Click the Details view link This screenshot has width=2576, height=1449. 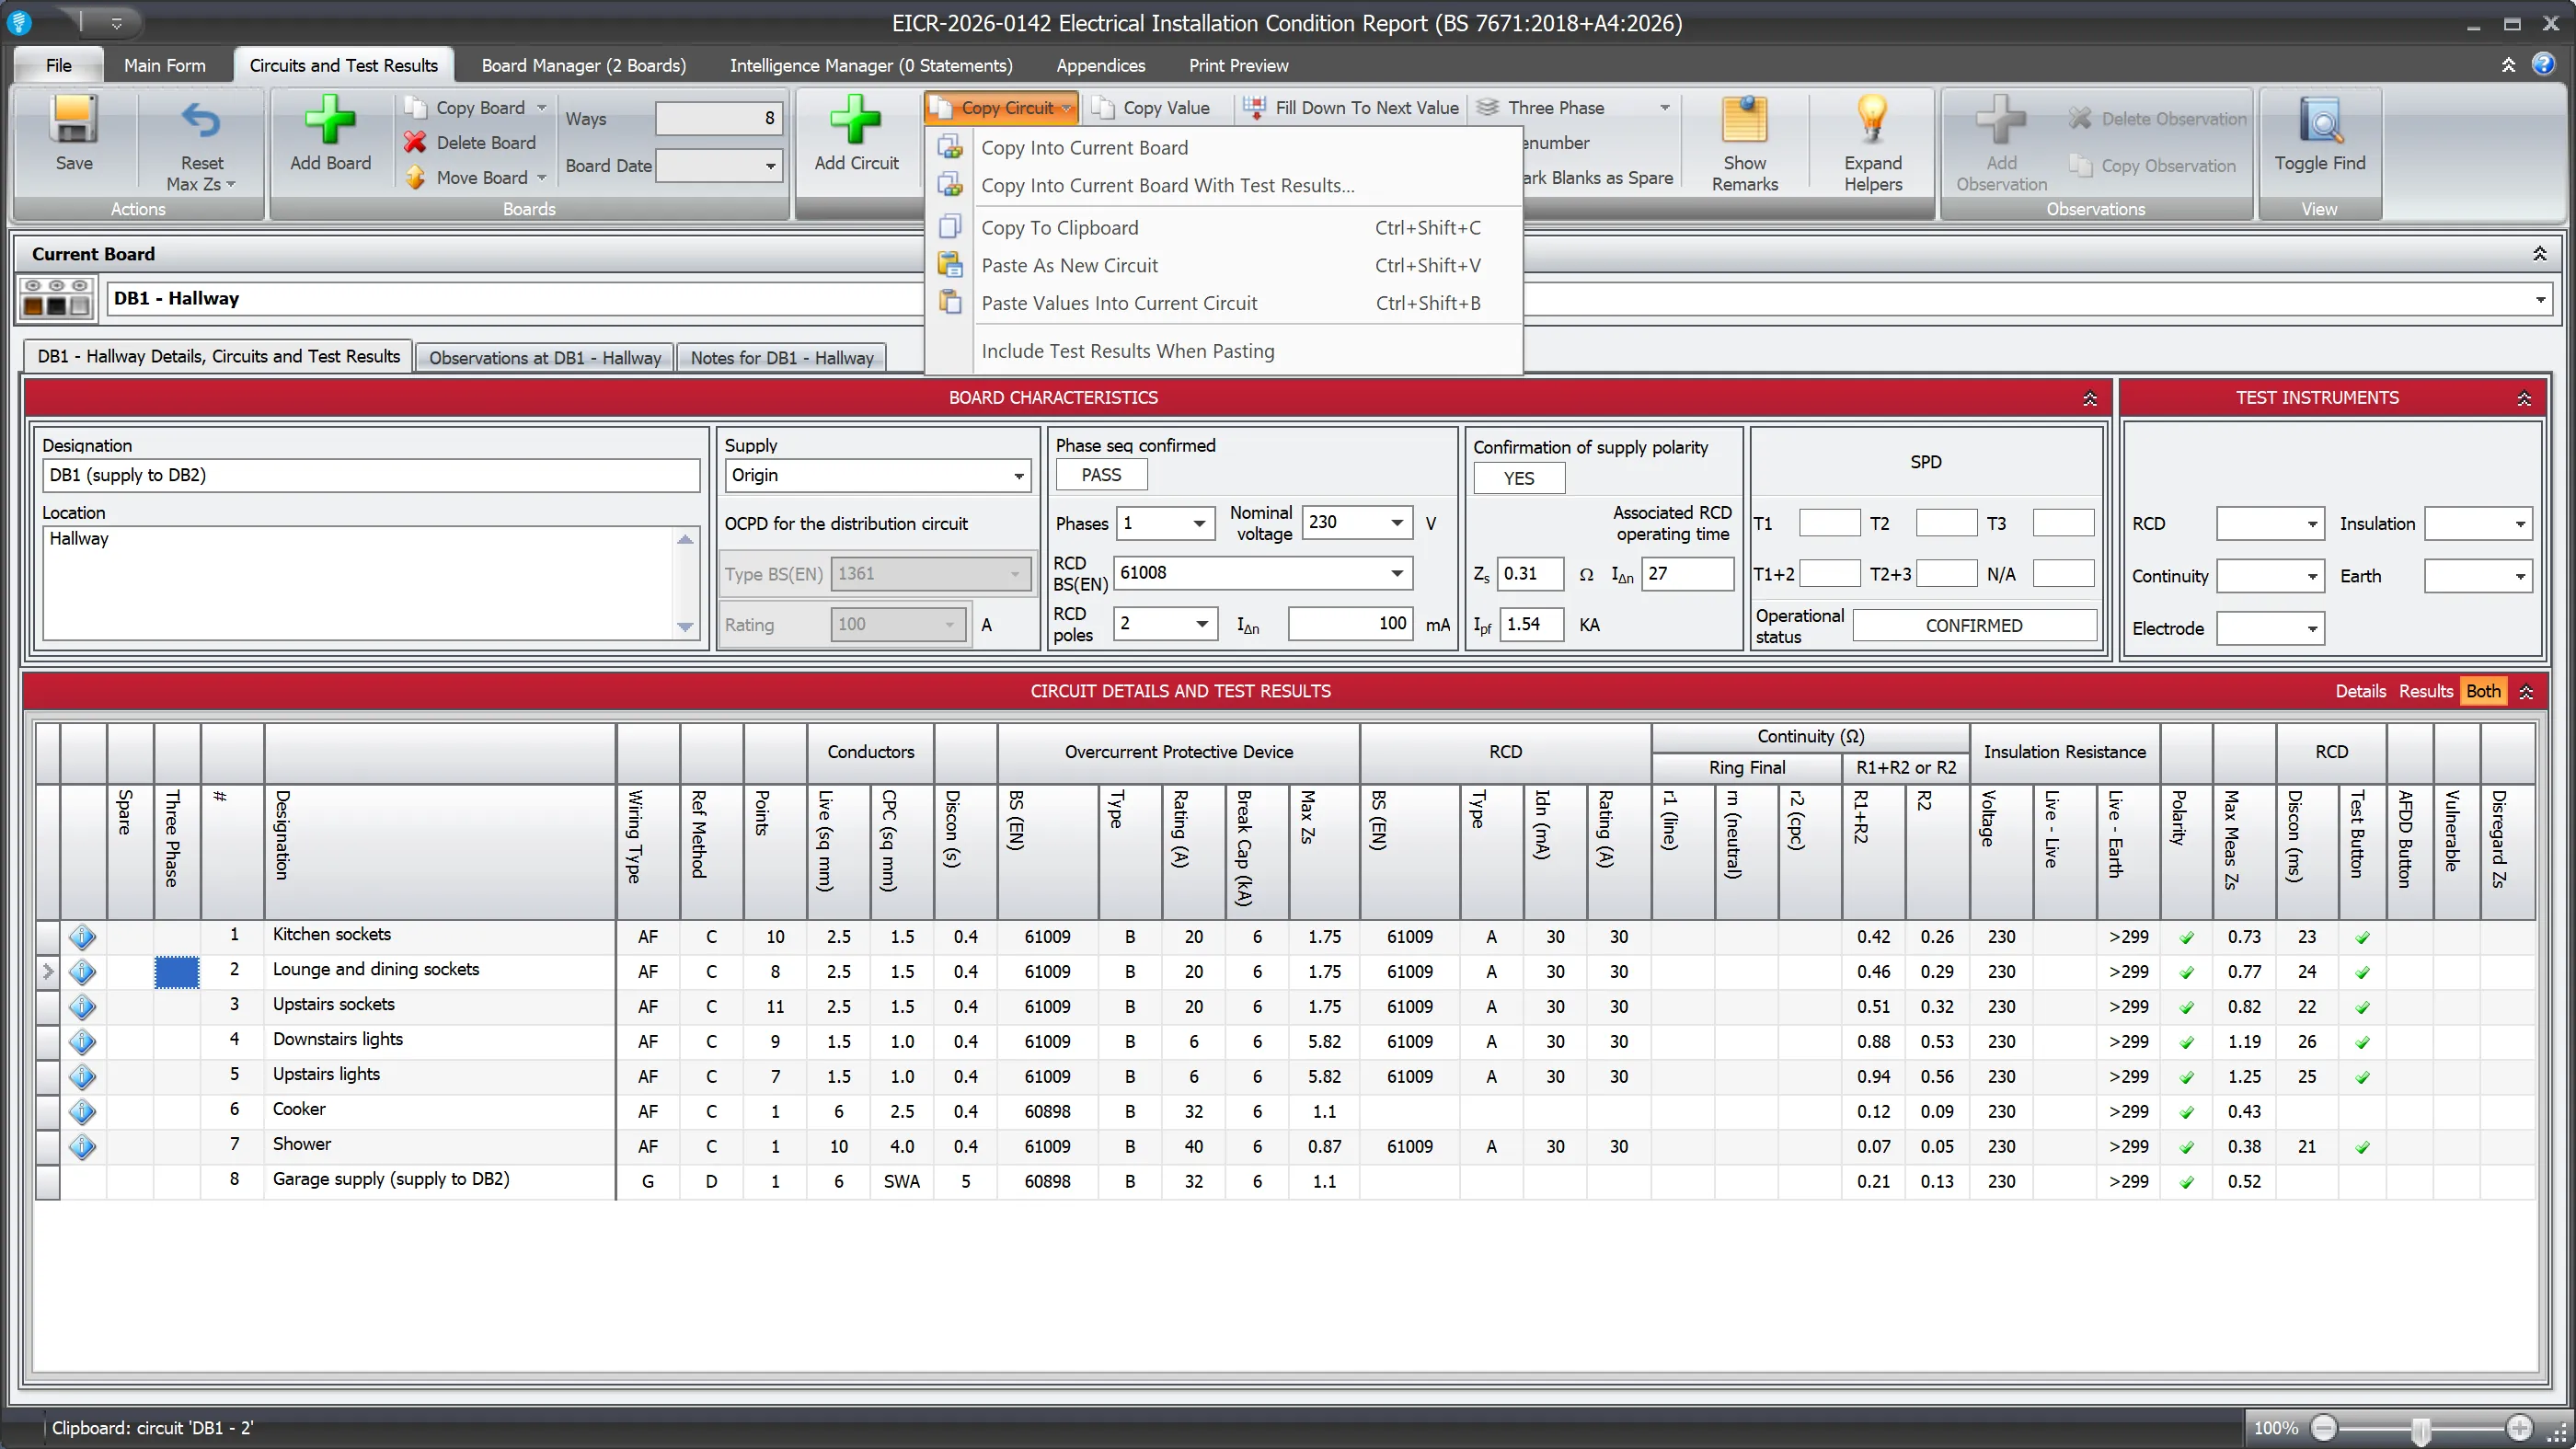pyautogui.click(x=2360, y=691)
